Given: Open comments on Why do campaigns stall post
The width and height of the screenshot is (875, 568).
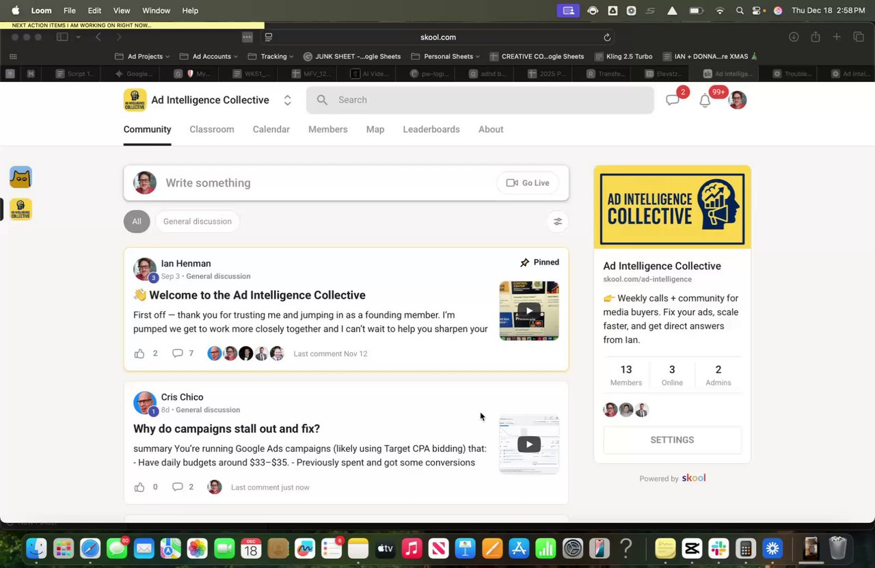Looking at the screenshot, I should click(x=177, y=487).
